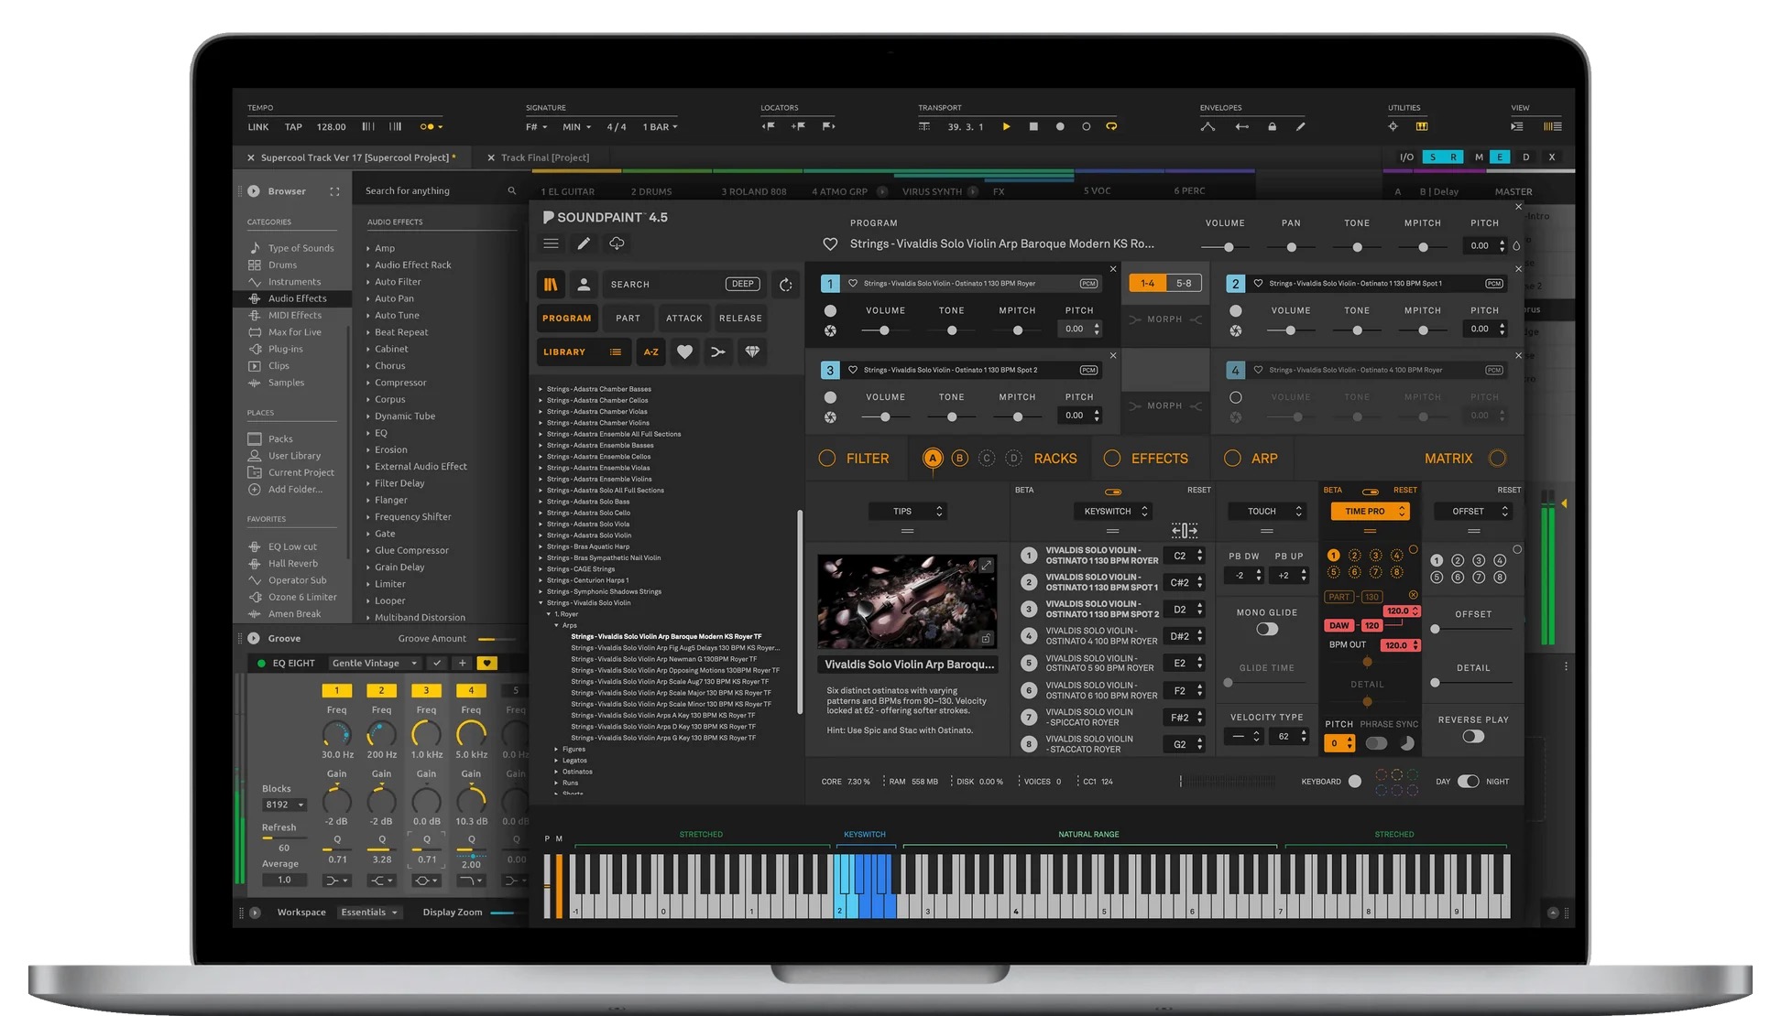
Task: Arm recording with the transport Record button
Action: [x=1060, y=126]
